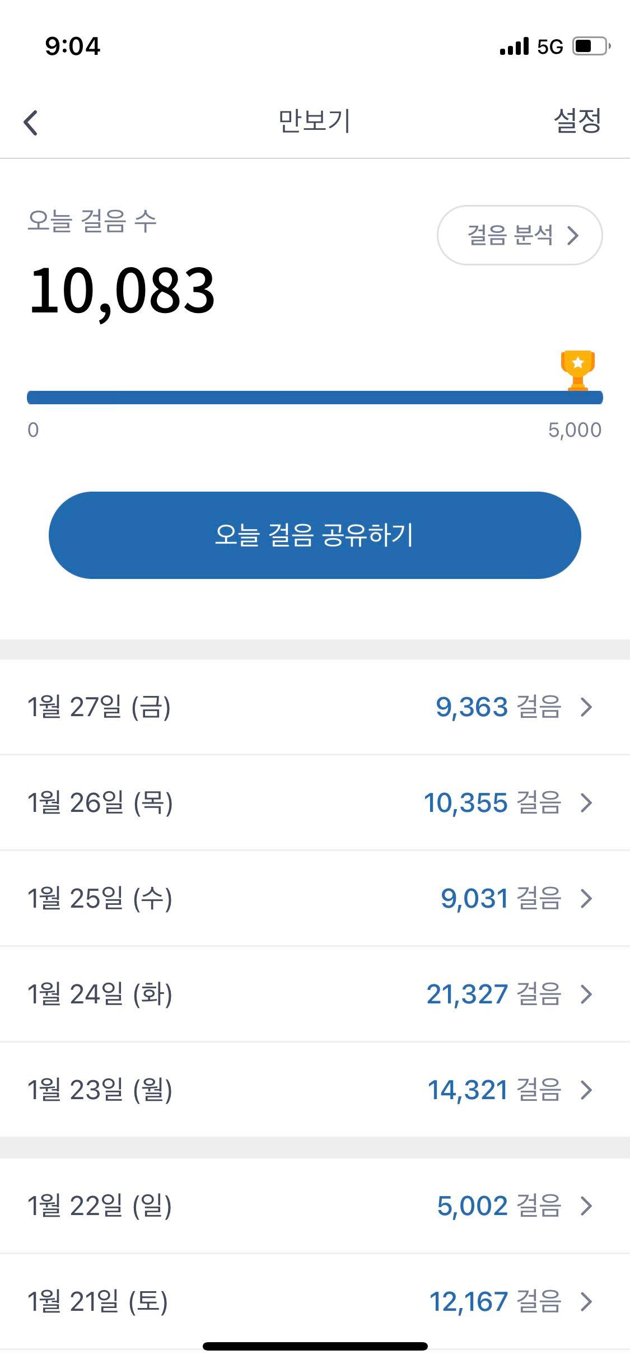Open chevron on 1월 22일 (일) row
Image resolution: width=630 pixels, height=1364 pixels.
[x=586, y=1206]
